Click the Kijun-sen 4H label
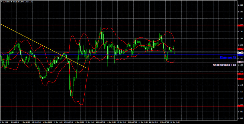Viewport: 244px width, 124px height. 228,58
